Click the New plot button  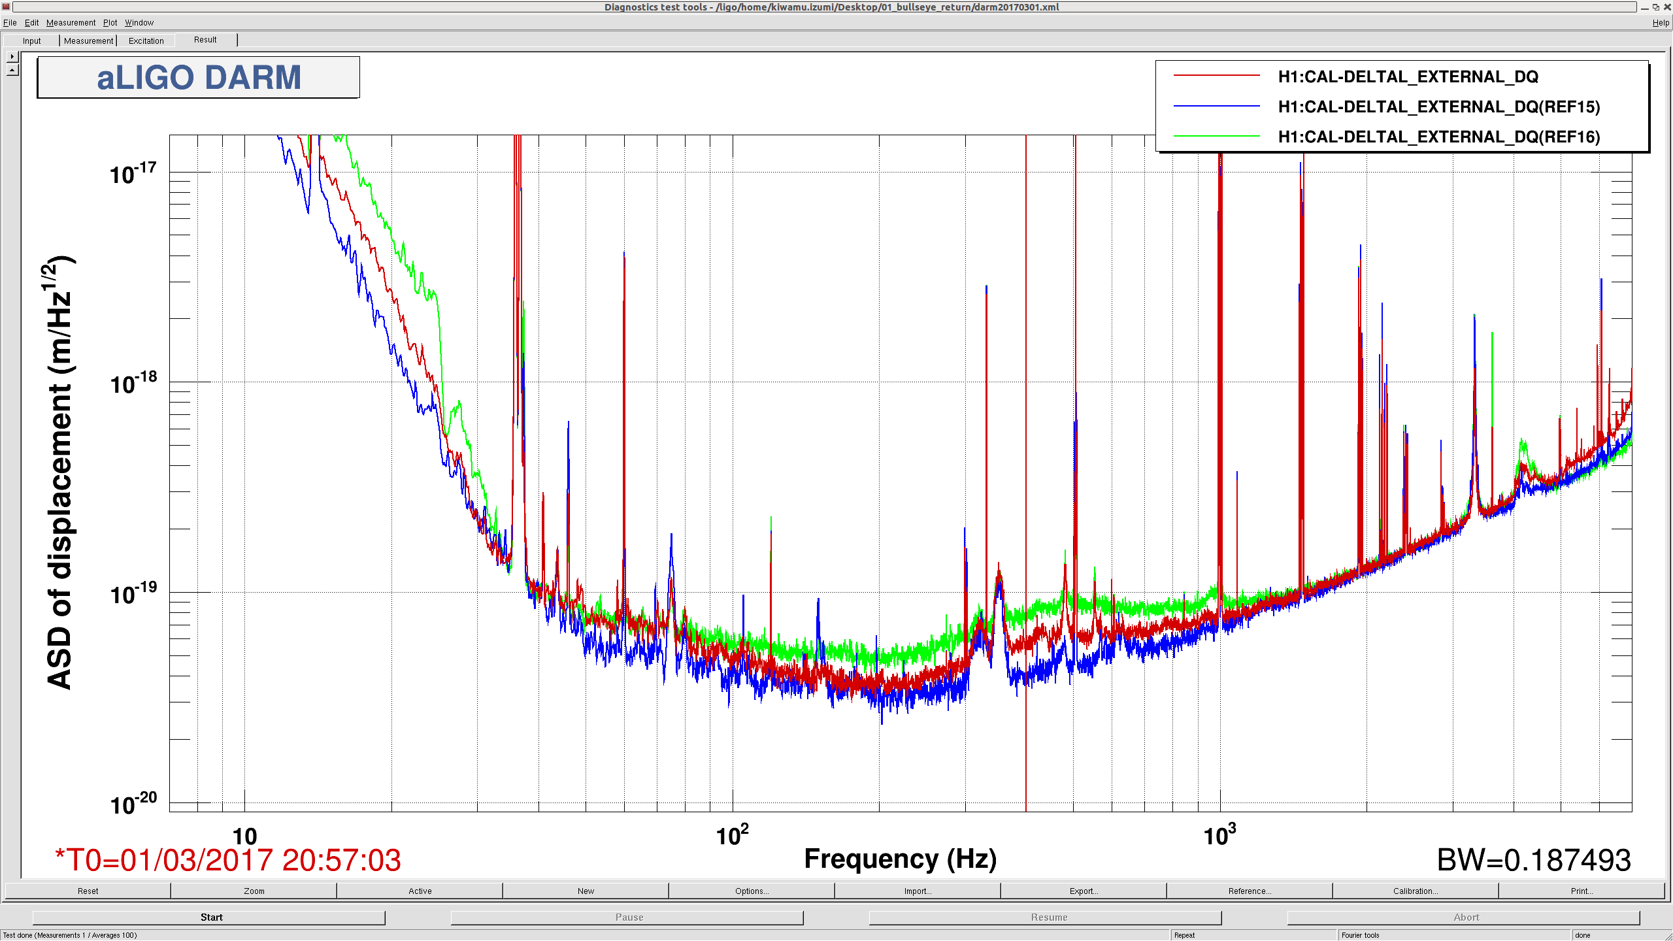pos(586,891)
